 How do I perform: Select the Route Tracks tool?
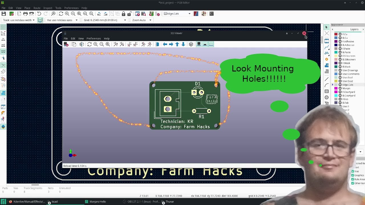[x=327, y=47]
